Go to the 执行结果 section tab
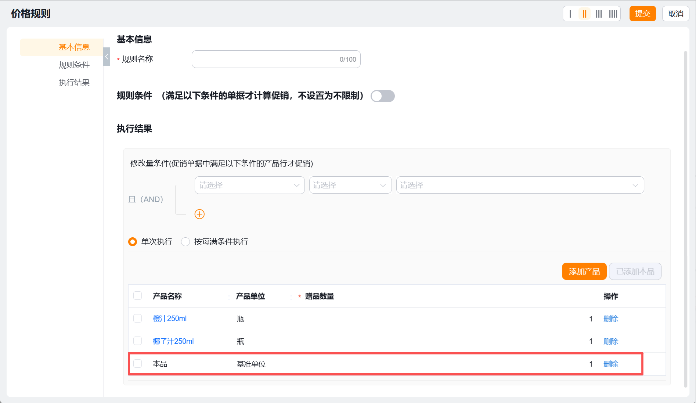 point(74,83)
